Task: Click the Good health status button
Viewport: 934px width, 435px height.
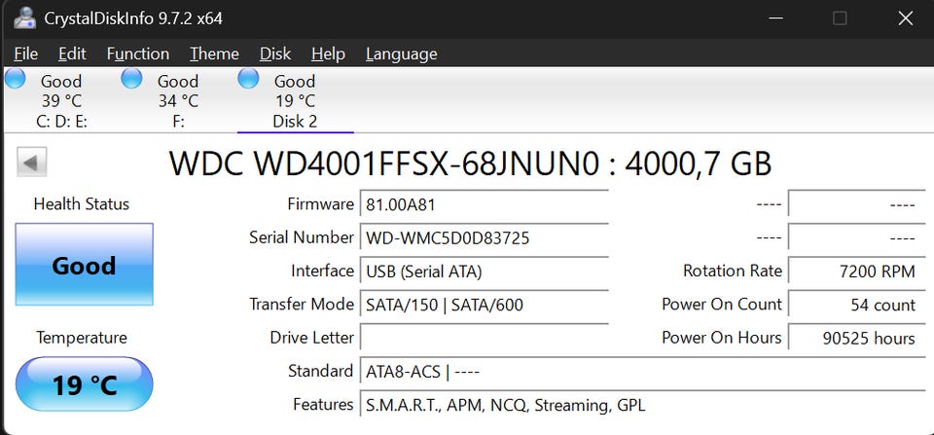Action: (x=84, y=266)
